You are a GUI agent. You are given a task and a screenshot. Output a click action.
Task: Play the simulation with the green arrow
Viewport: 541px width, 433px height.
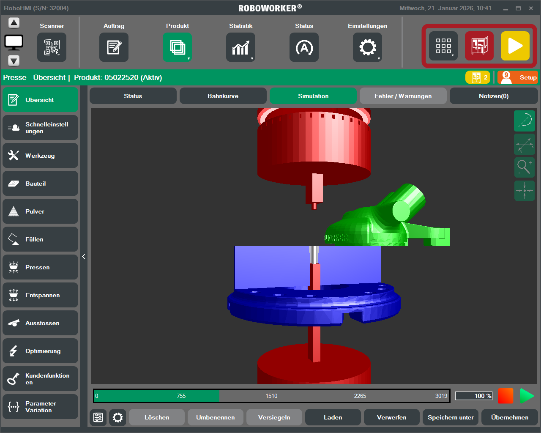[x=527, y=396]
